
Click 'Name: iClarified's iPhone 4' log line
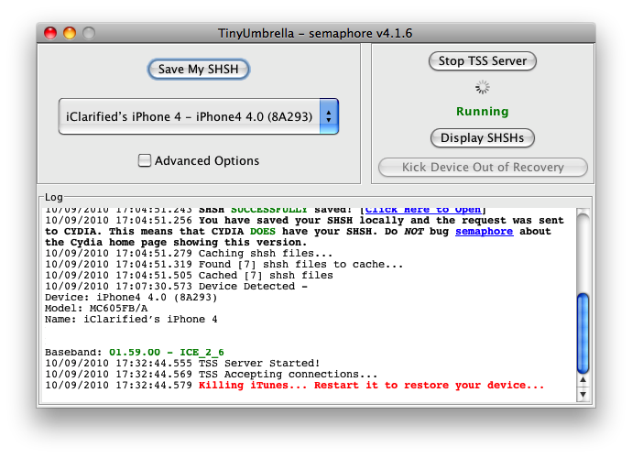tap(131, 320)
